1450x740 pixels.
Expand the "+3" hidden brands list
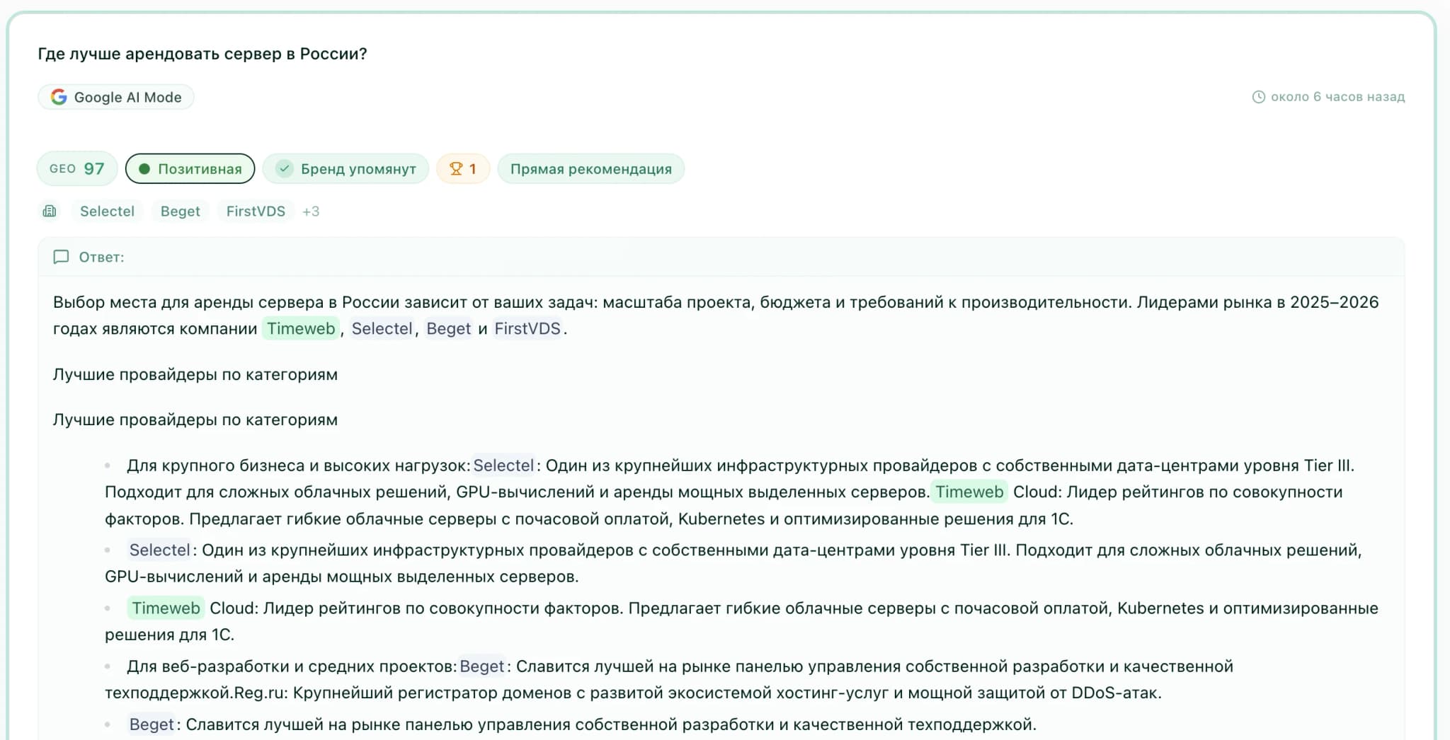311,211
